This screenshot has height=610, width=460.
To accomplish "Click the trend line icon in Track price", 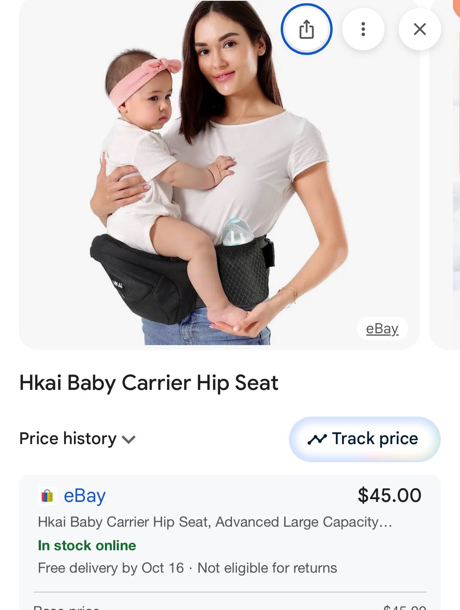I will pos(317,439).
